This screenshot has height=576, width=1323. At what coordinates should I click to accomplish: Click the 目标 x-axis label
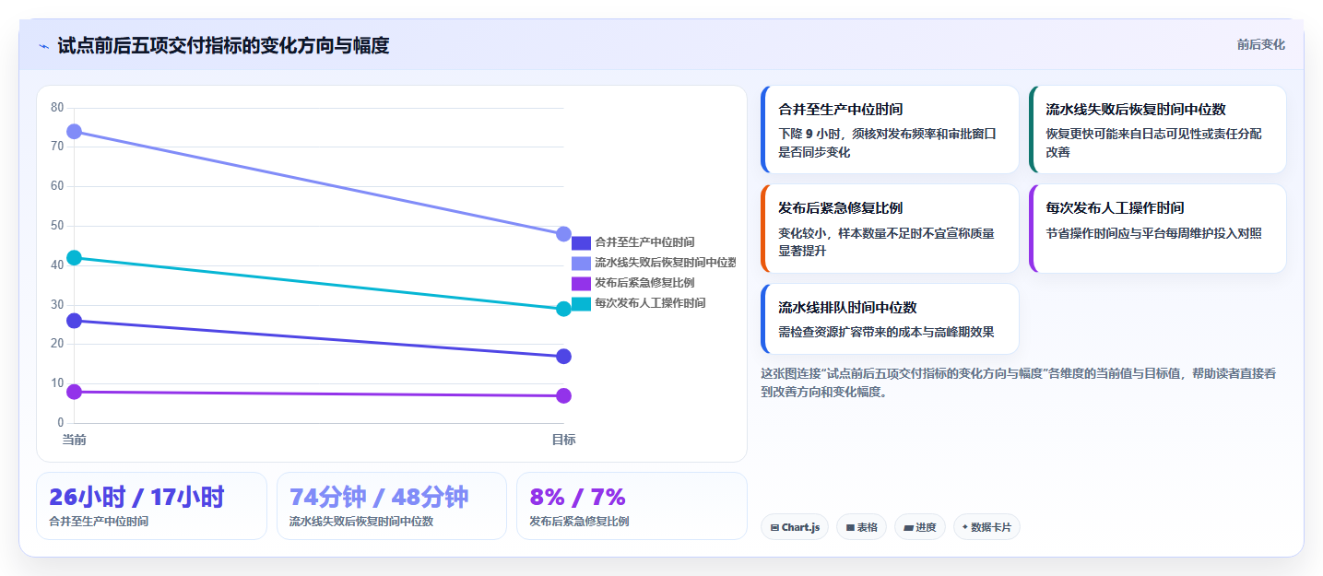(x=563, y=440)
